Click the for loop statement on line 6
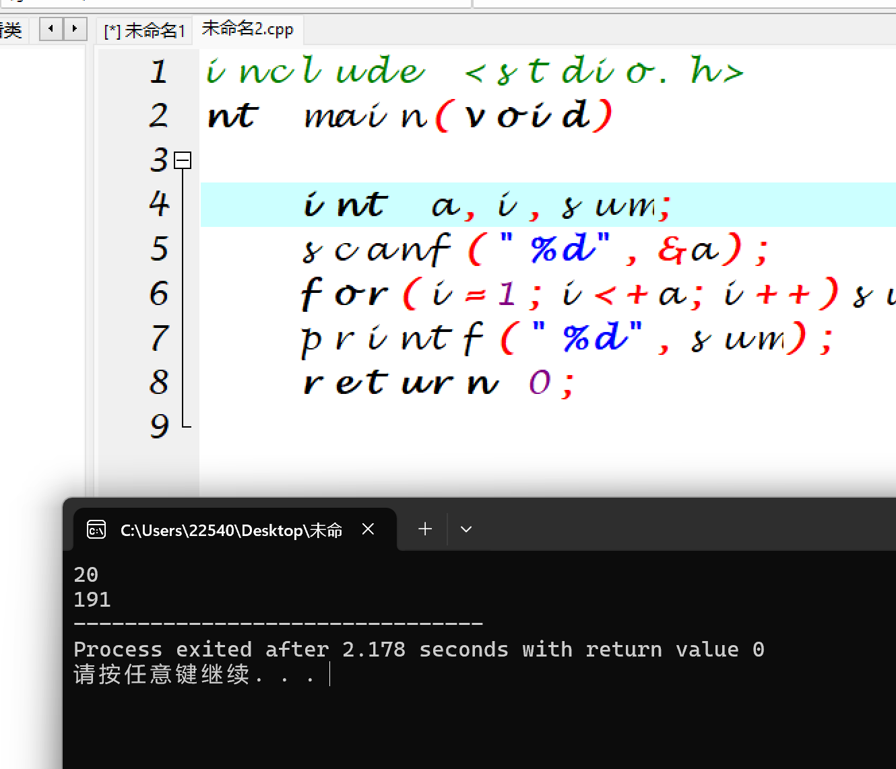896x769 pixels. pos(598,294)
